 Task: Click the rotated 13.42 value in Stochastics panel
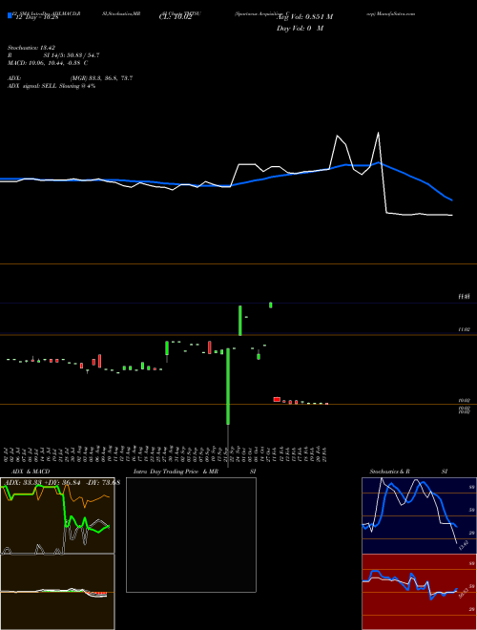pos(464,546)
